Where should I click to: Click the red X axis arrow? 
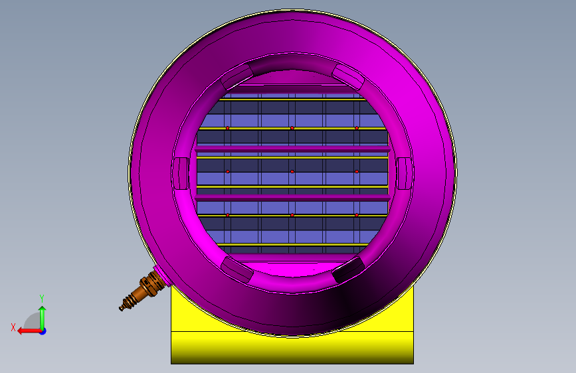click(29, 331)
